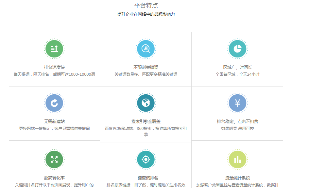Select the 区域广、时间长 heading
Screen dimensions: 309x188
[237, 67]
